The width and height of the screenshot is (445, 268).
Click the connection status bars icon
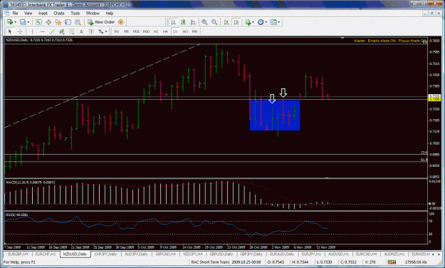click(392, 262)
